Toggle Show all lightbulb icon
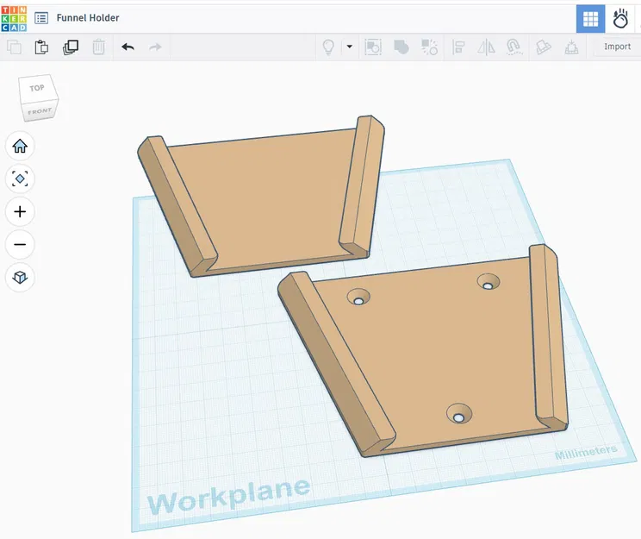This screenshot has height=539, width=641. click(x=328, y=47)
